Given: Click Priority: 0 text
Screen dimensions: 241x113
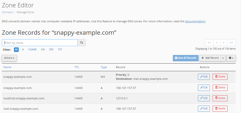Looking at the screenshot, I should click(x=122, y=75).
